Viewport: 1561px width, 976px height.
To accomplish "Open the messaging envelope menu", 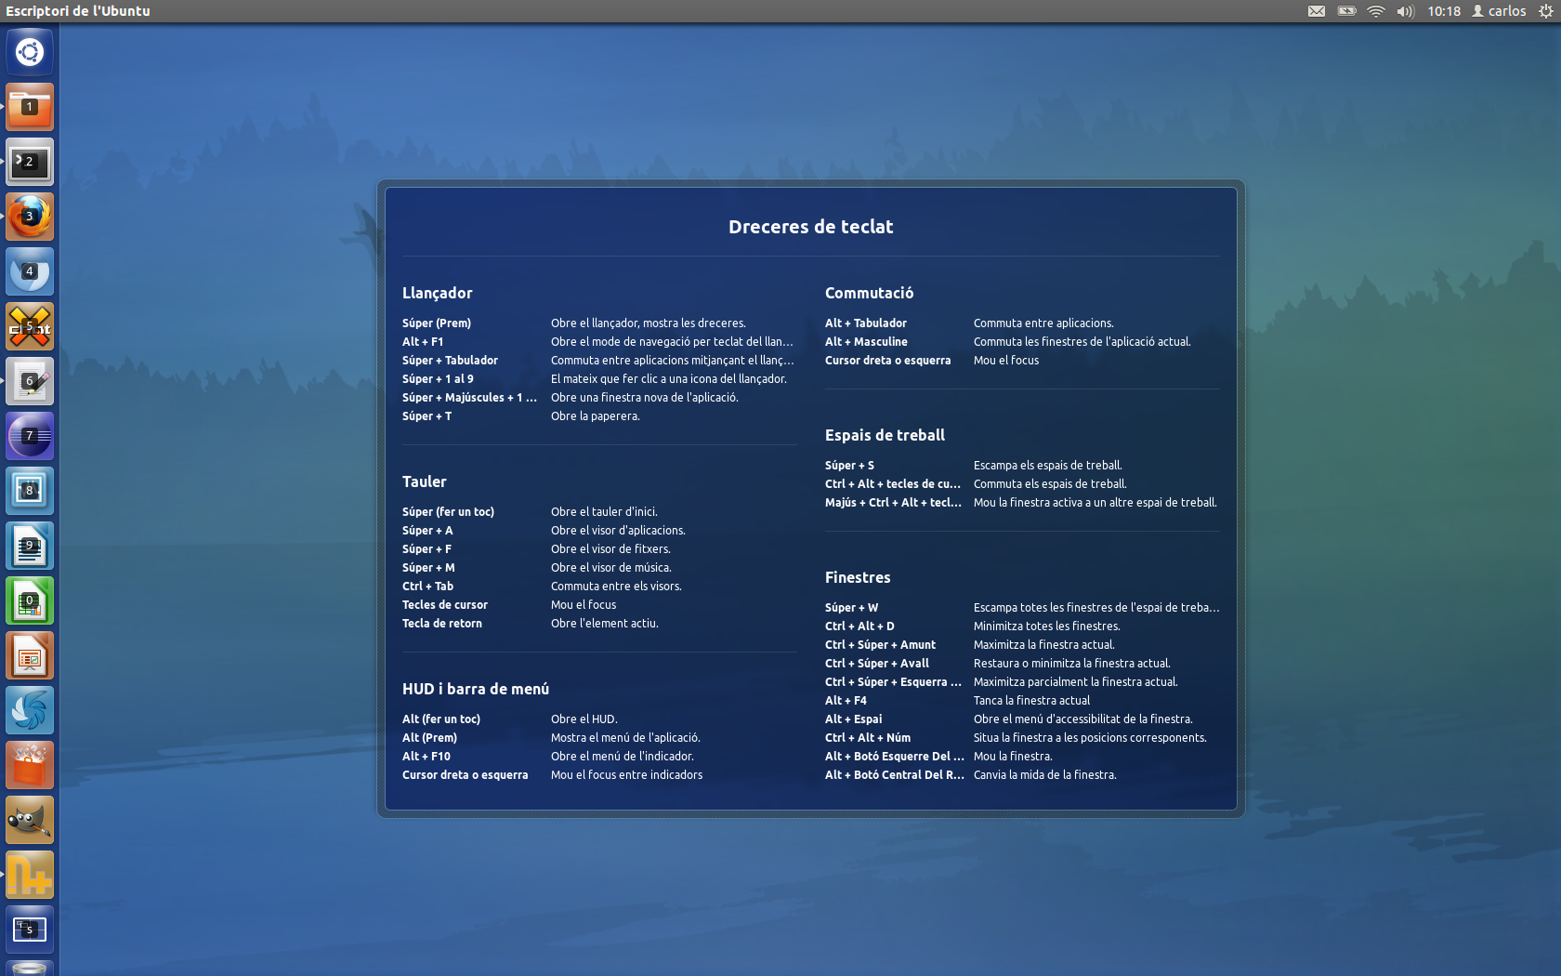I will [x=1316, y=11].
